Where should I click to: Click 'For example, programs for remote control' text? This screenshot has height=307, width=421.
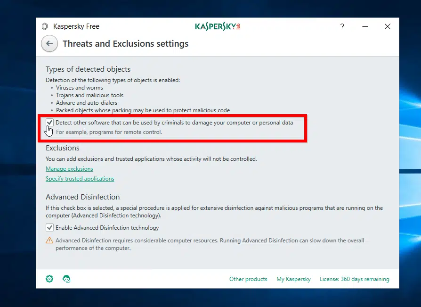point(109,132)
